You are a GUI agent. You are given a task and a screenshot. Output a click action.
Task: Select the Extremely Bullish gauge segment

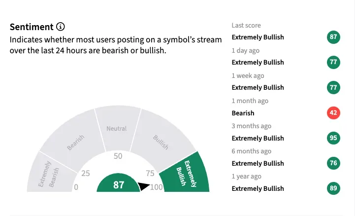tap(186, 173)
